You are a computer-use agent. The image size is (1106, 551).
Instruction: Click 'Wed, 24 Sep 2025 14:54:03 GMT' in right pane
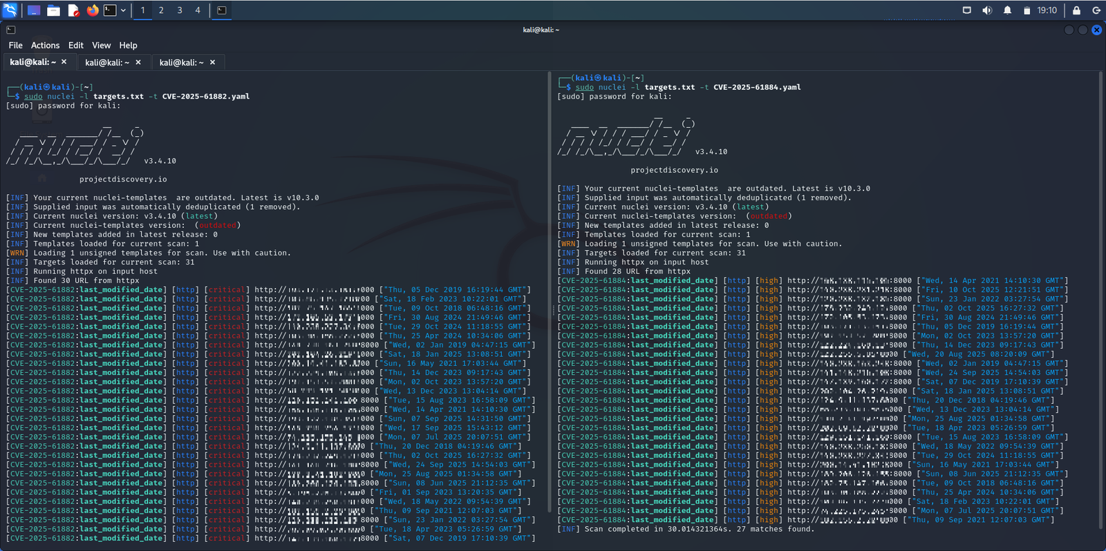click(x=994, y=373)
